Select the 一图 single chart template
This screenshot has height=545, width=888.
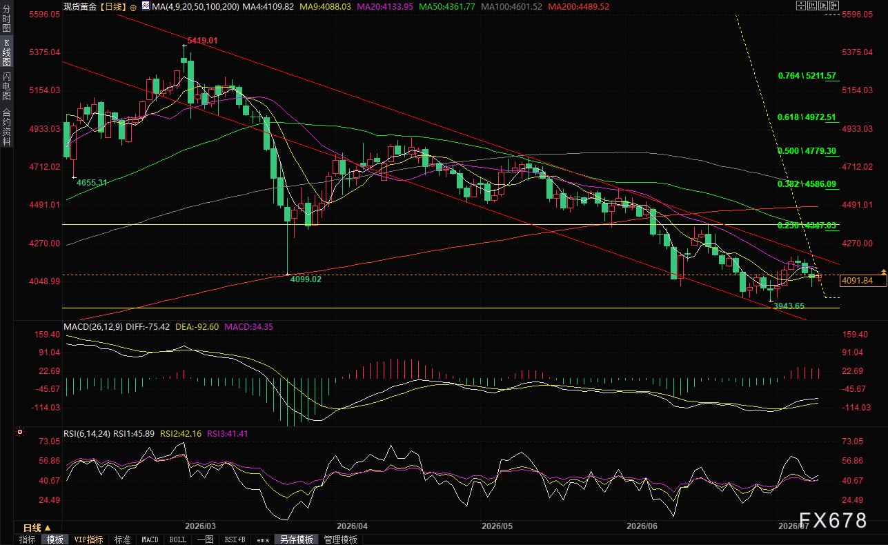206,539
